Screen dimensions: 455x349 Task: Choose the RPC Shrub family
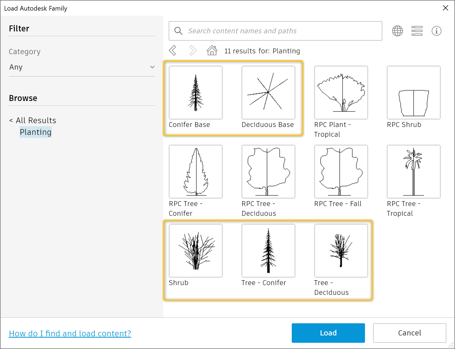coord(414,92)
